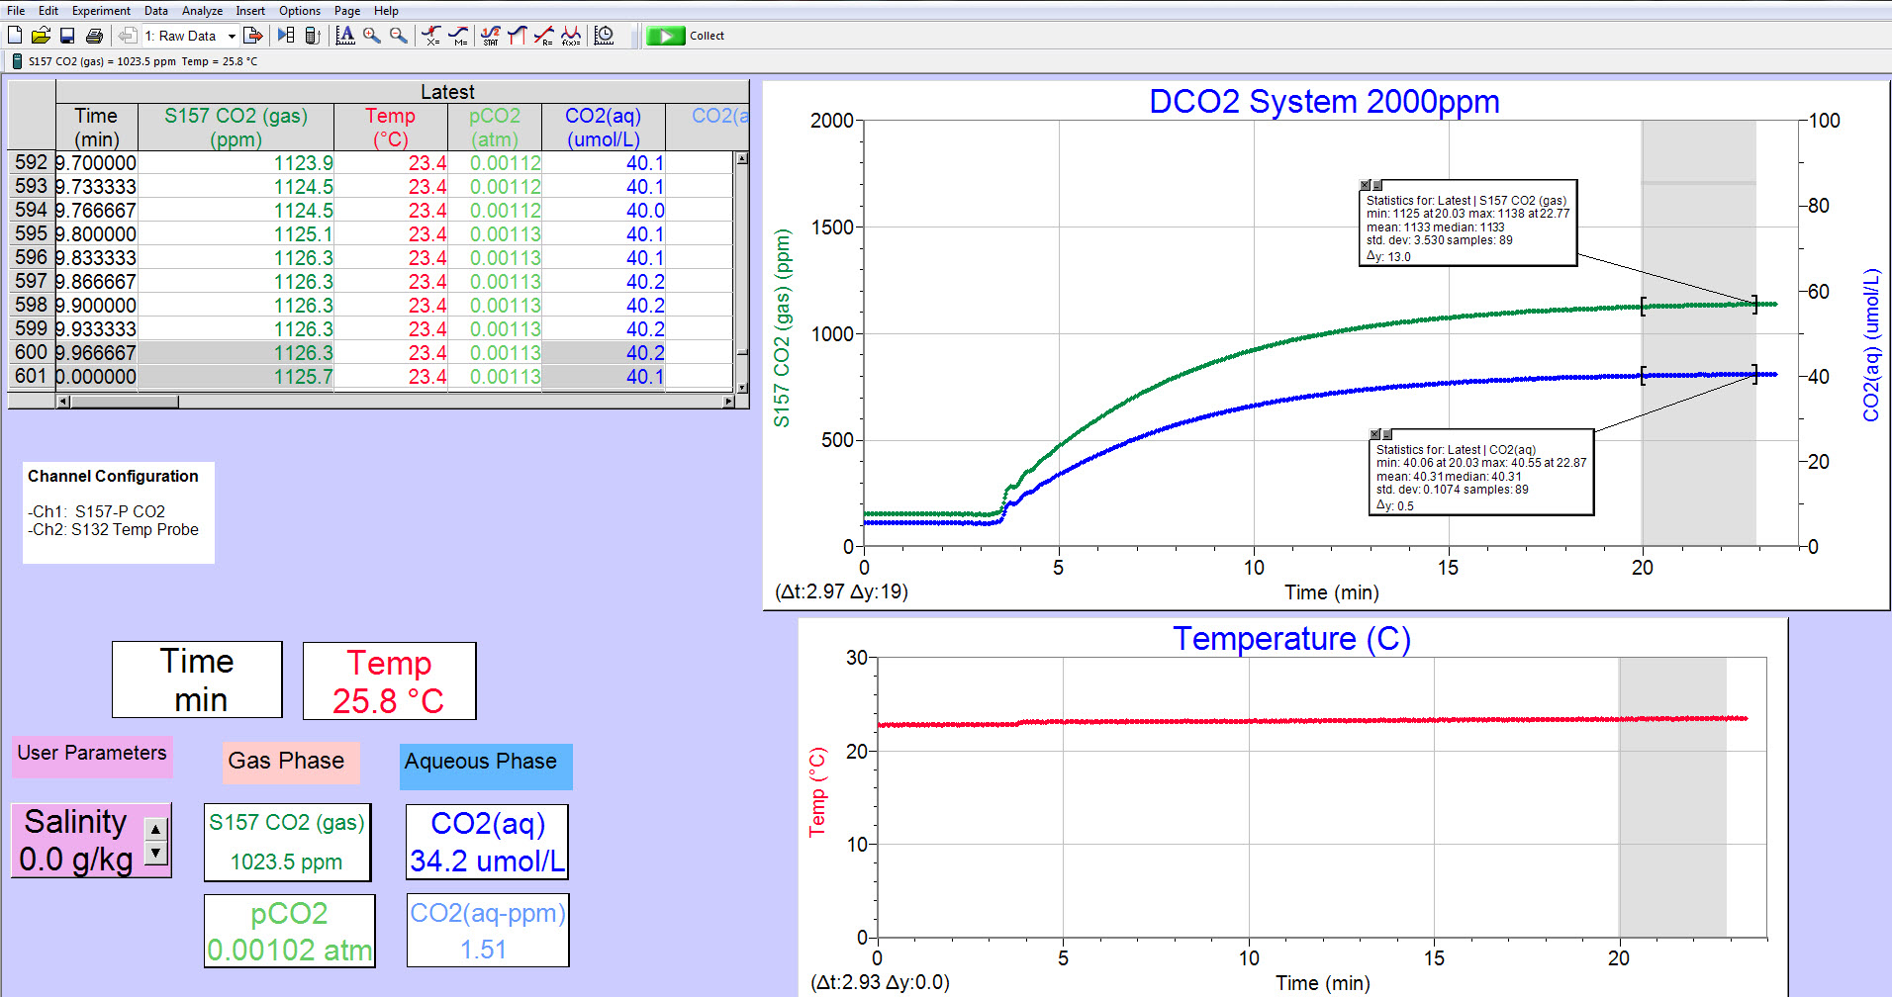Click the data table horizontal scrollbar

(x=396, y=401)
